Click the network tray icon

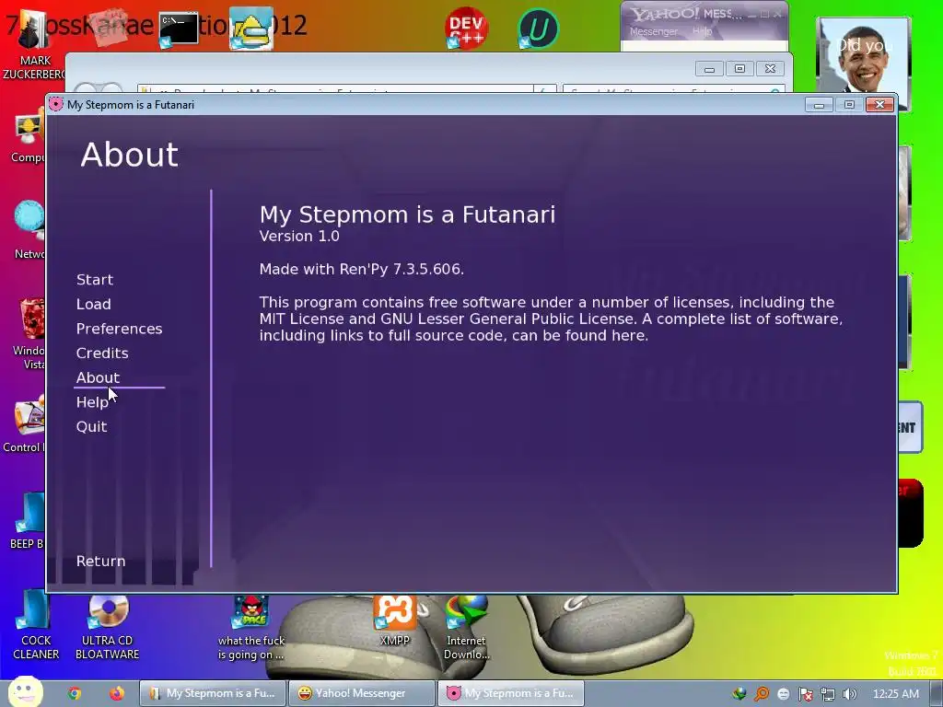tap(828, 694)
